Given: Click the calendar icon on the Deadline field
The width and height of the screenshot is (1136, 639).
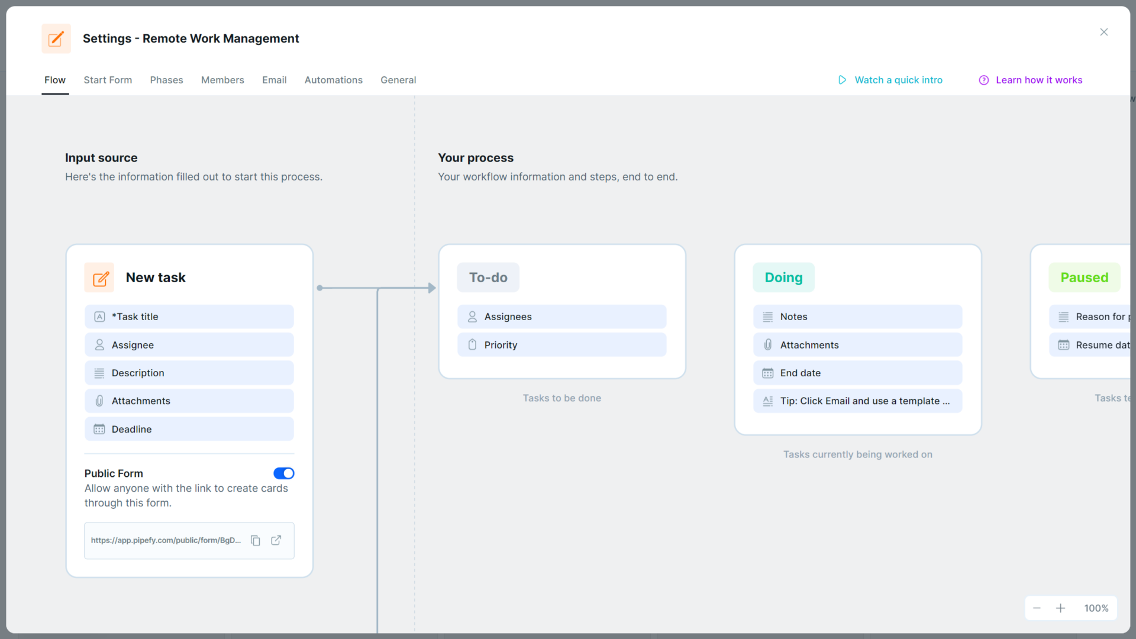Looking at the screenshot, I should (99, 429).
